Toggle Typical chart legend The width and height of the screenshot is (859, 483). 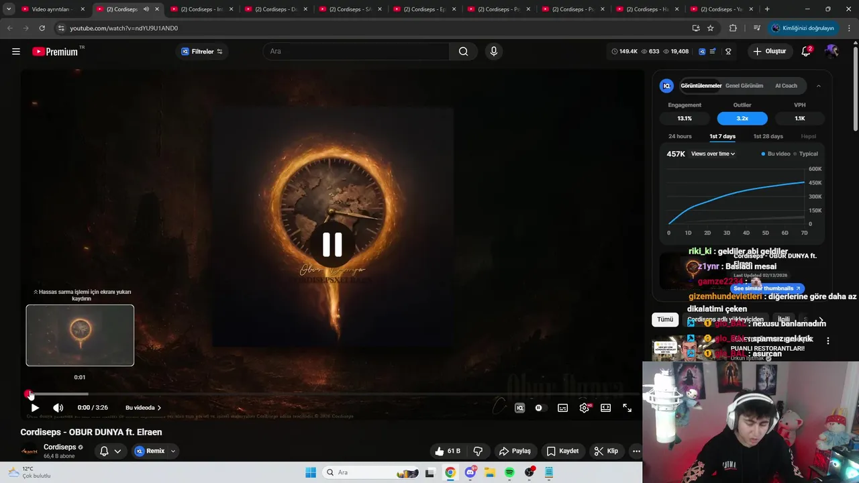point(805,154)
